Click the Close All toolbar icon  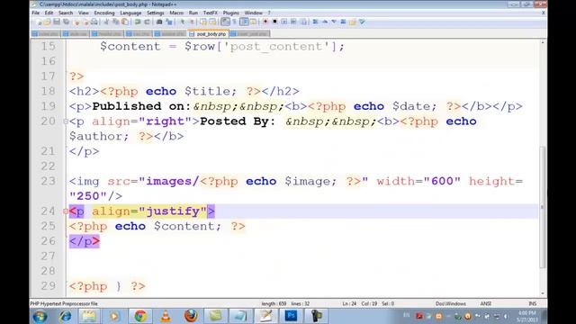coord(85,22)
